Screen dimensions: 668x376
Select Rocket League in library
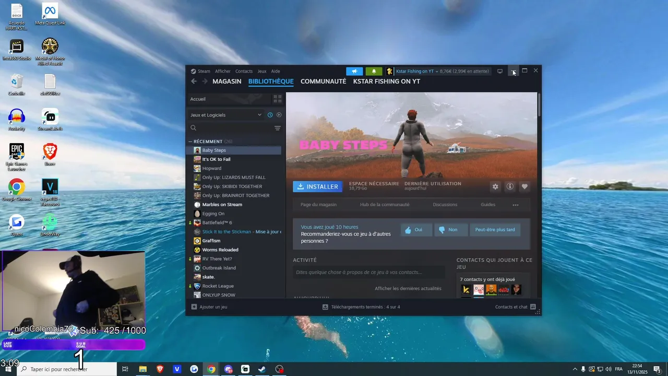[x=234, y=286]
